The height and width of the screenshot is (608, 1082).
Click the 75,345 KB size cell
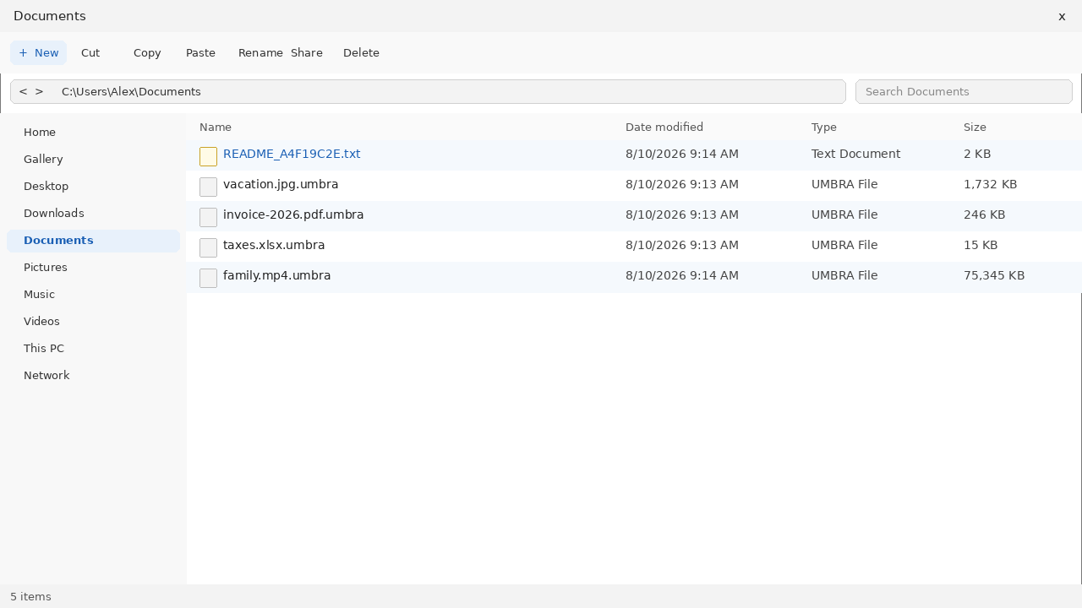994,275
